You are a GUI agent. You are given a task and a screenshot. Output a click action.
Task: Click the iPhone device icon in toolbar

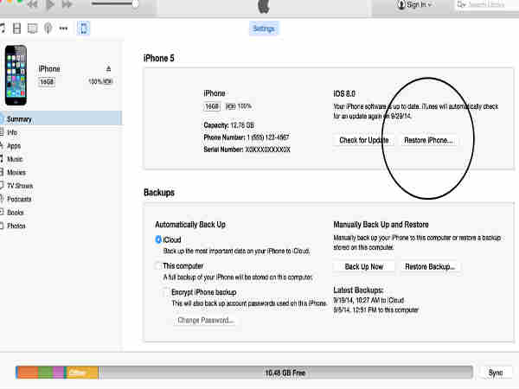pyautogui.click(x=83, y=29)
